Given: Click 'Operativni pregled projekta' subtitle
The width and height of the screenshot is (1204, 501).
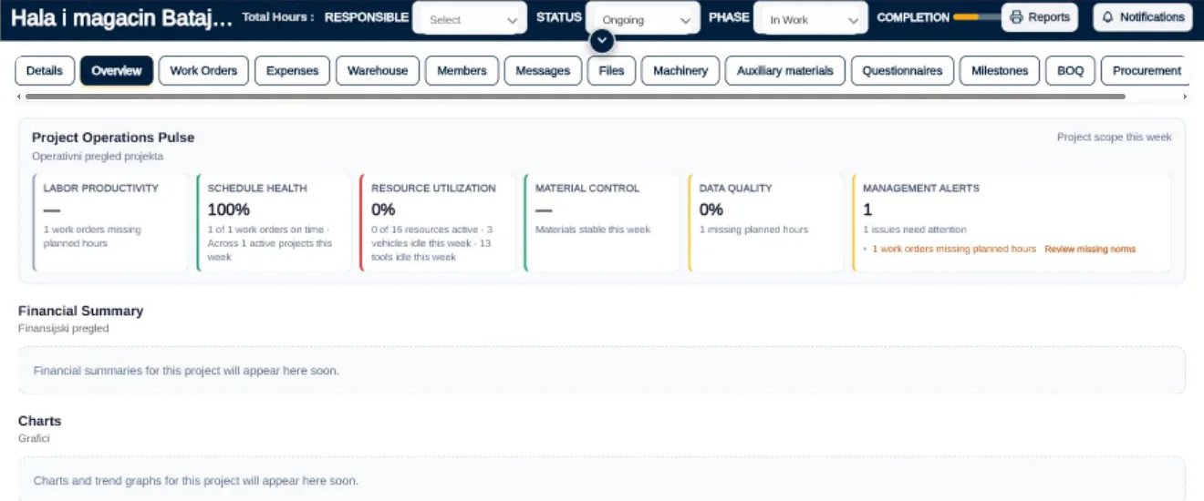Looking at the screenshot, I should (98, 157).
